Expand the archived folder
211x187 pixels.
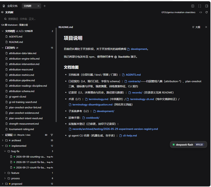(3, 140)
